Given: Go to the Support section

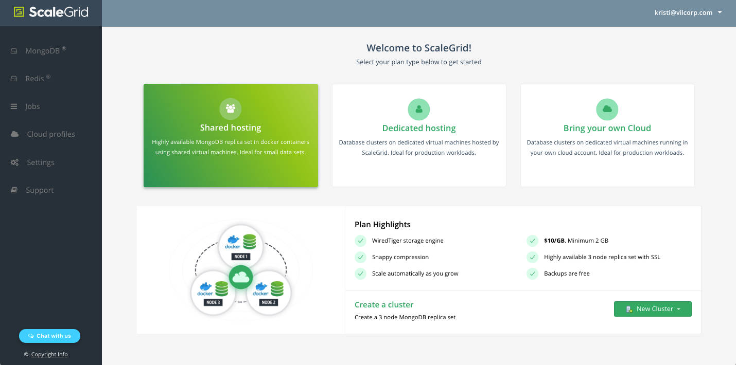Looking at the screenshot, I should (x=39, y=190).
